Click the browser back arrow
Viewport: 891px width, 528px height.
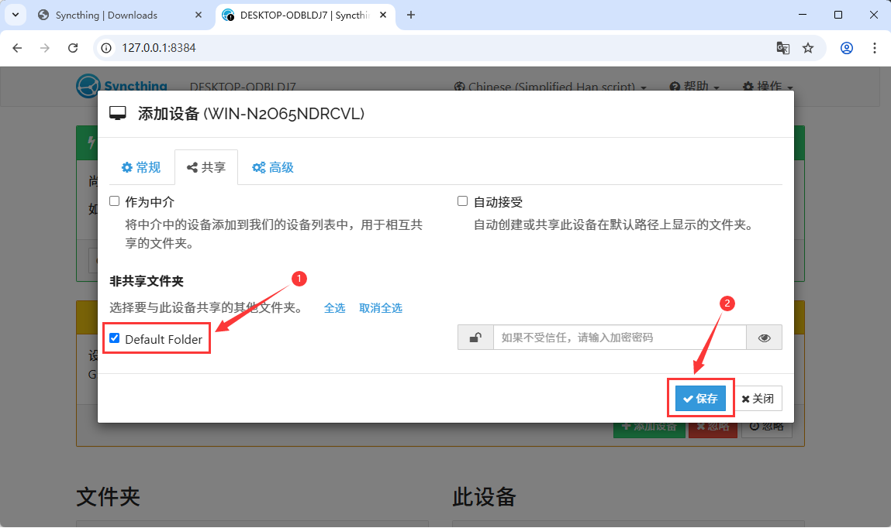click(17, 48)
